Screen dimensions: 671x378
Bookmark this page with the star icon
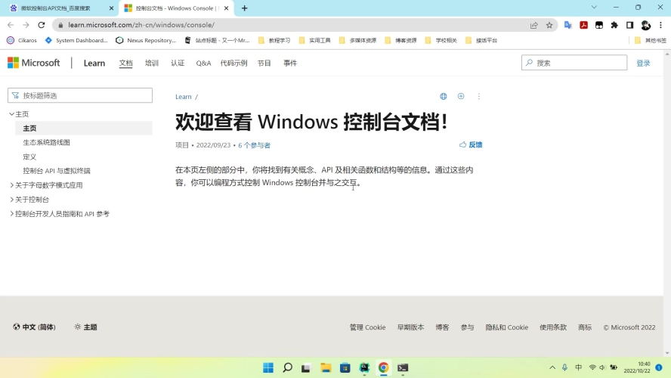pos(549,25)
